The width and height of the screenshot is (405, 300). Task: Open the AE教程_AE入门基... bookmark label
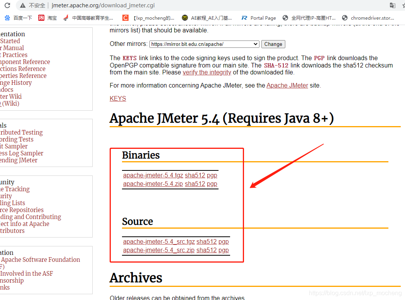point(211,18)
